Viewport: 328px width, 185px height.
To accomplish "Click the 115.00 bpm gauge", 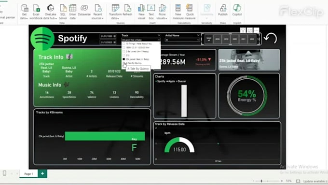I will point(179,145).
